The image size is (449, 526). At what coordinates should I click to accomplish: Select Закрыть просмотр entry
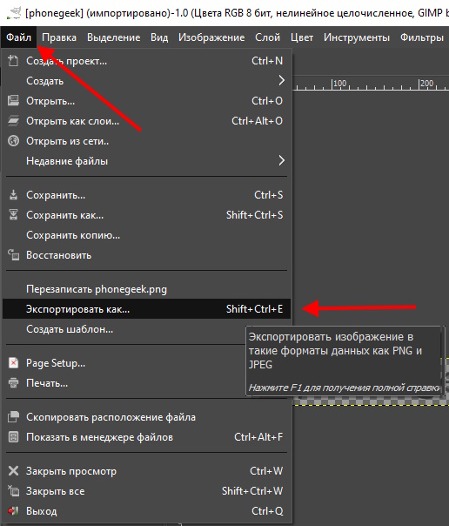click(x=146, y=470)
